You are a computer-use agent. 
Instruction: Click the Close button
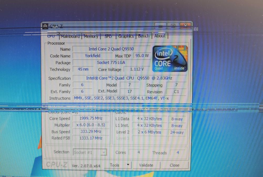tap(174, 165)
